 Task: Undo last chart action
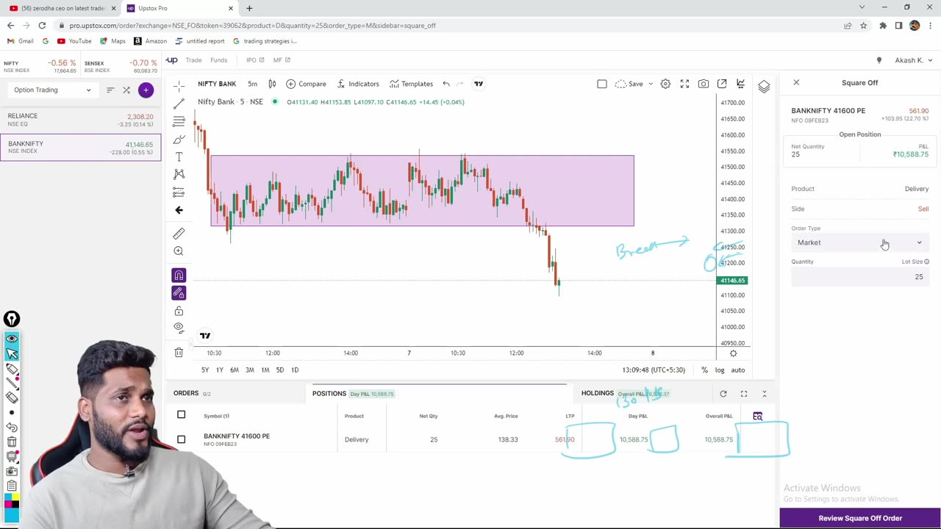[x=446, y=84]
